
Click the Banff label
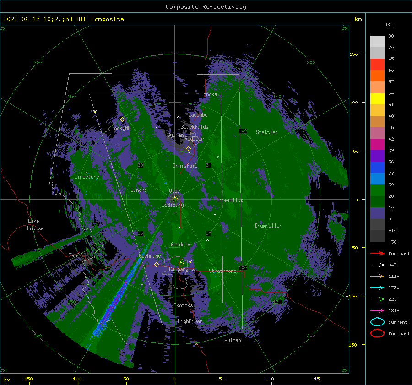pyautogui.click(x=76, y=255)
